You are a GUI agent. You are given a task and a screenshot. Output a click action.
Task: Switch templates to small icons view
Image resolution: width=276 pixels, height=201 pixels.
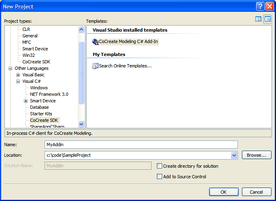(267, 19)
